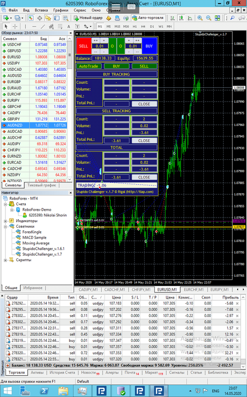Switch timeframe to H1
247x397 pixels.
(x=135, y=26)
